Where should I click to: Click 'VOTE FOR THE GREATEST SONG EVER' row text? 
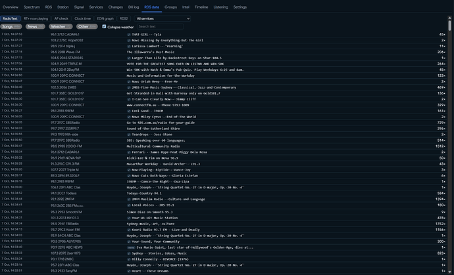pos(175,64)
